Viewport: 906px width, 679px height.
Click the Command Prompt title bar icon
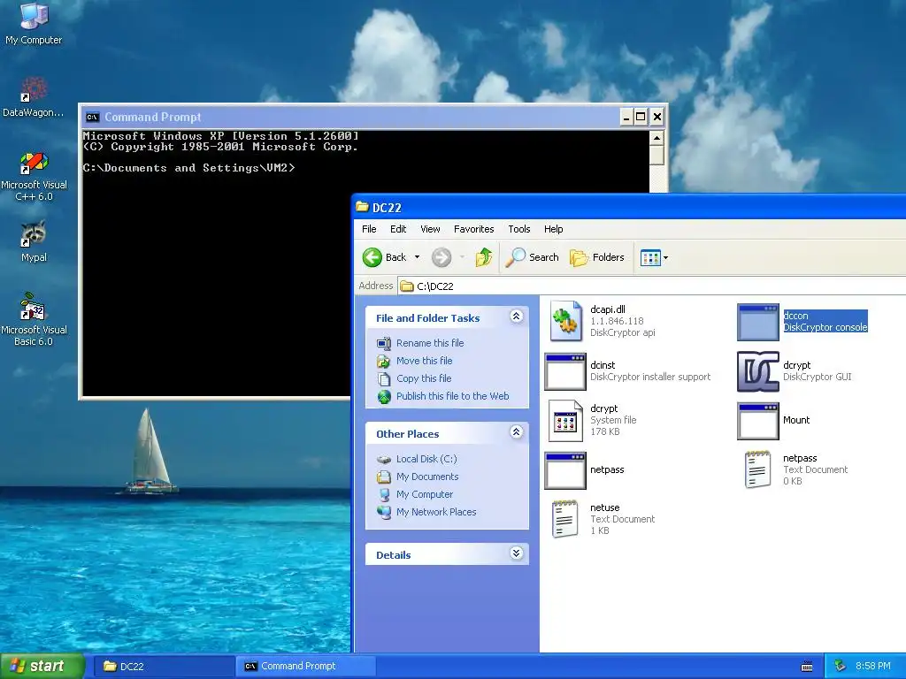point(92,118)
